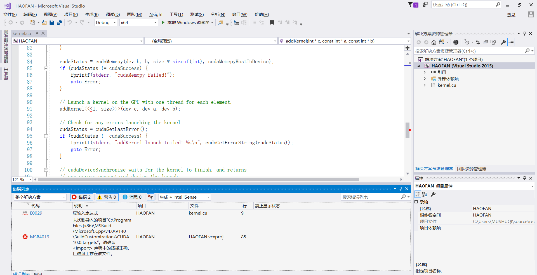Click the editor vertical scrollbar thumb
Image resolution: width=537 pixels, height=275 pixels.
[x=408, y=130]
